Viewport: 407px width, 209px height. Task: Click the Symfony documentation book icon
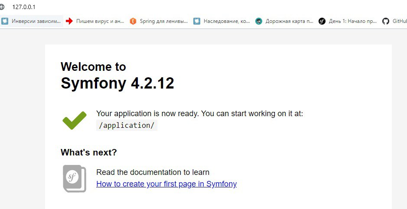74,178
